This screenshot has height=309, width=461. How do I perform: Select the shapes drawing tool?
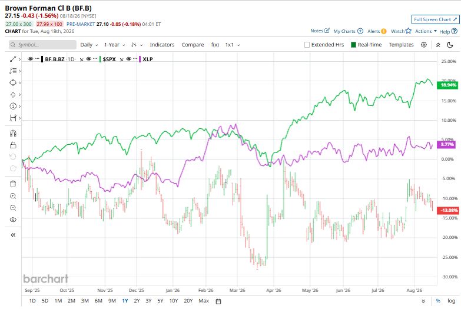click(x=12, y=82)
